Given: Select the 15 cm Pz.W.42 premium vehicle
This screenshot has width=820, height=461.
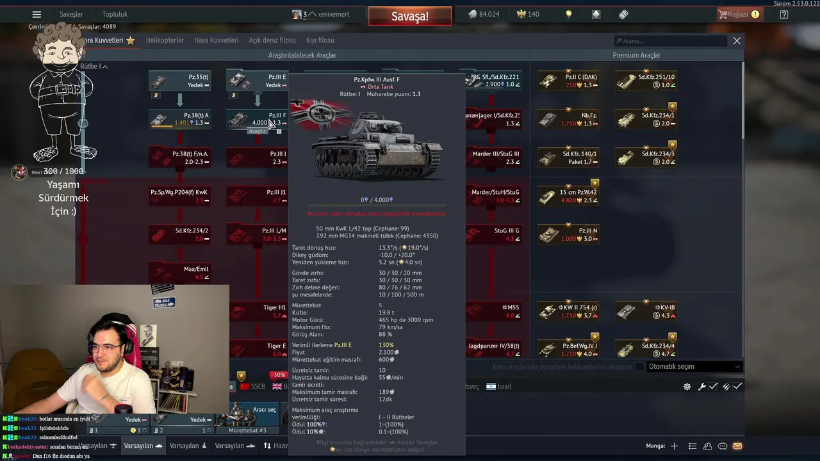Looking at the screenshot, I should [x=568, y=196].
